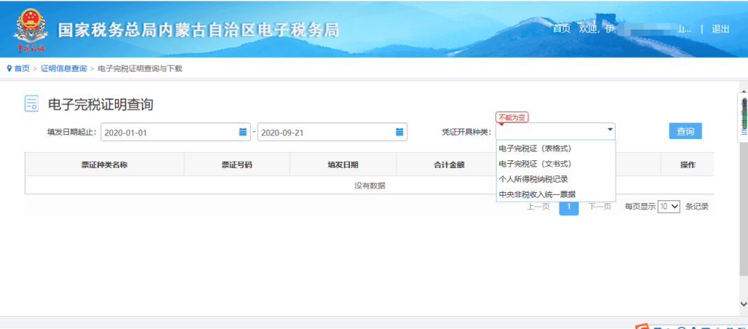This screenshot has width=748, height=329.
Task: Click the vertical page scrollbar thumb
Action: pyautogui.click(x=743, y=209)
